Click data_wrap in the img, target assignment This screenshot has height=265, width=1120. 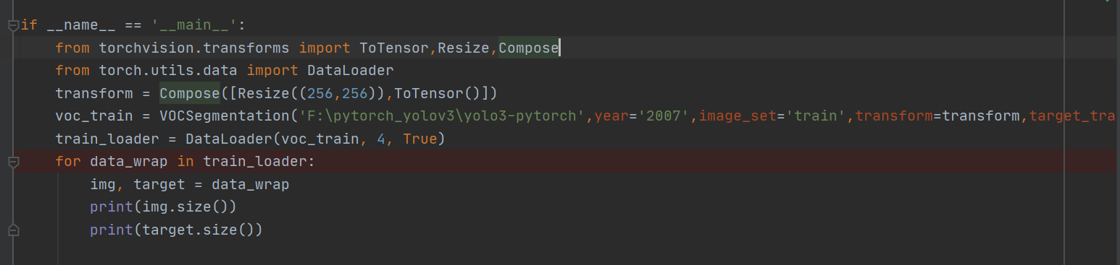pos(251,185)
